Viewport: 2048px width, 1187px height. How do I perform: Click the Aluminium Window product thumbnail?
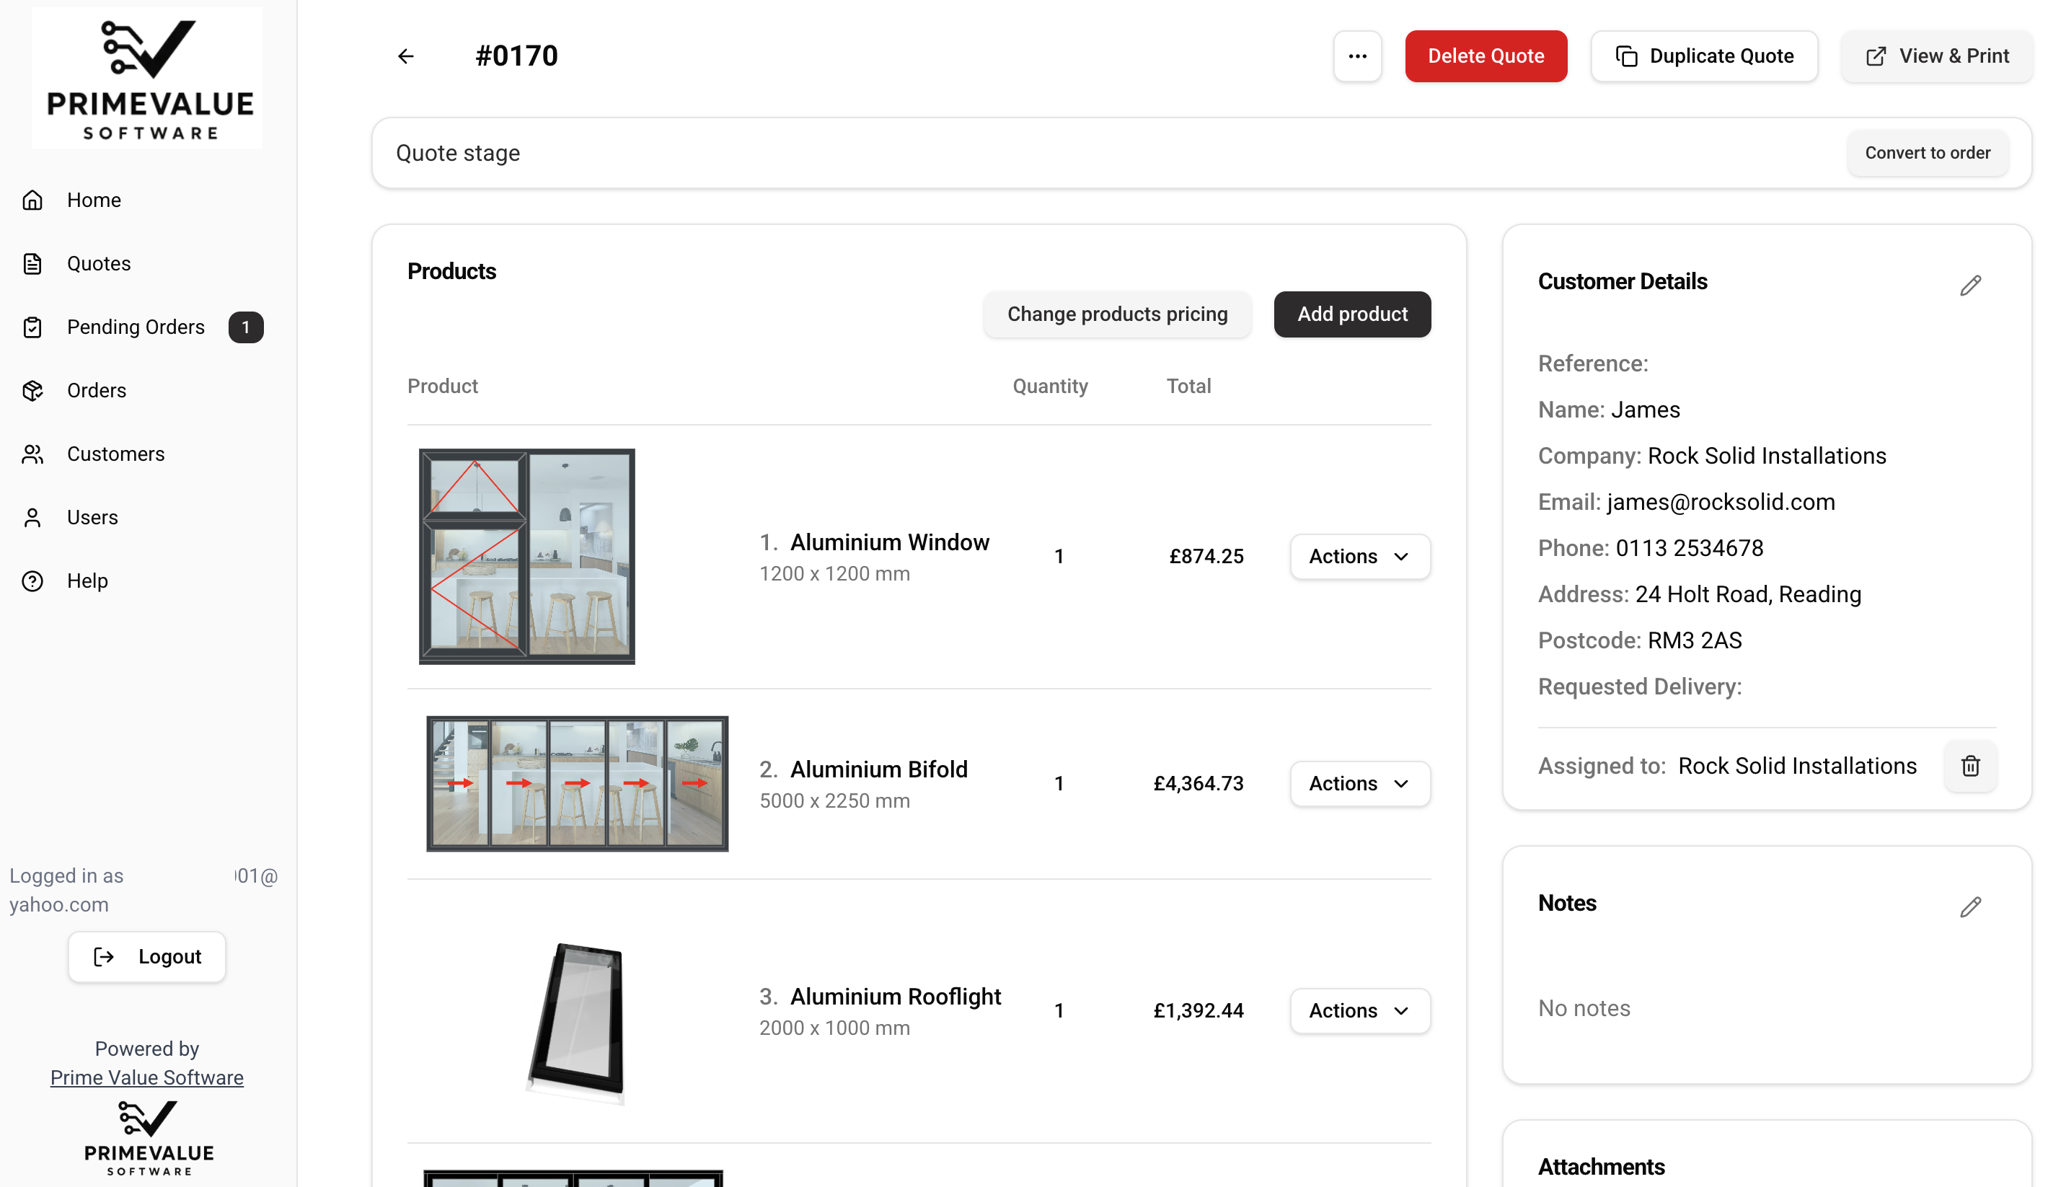click(526, 557)
